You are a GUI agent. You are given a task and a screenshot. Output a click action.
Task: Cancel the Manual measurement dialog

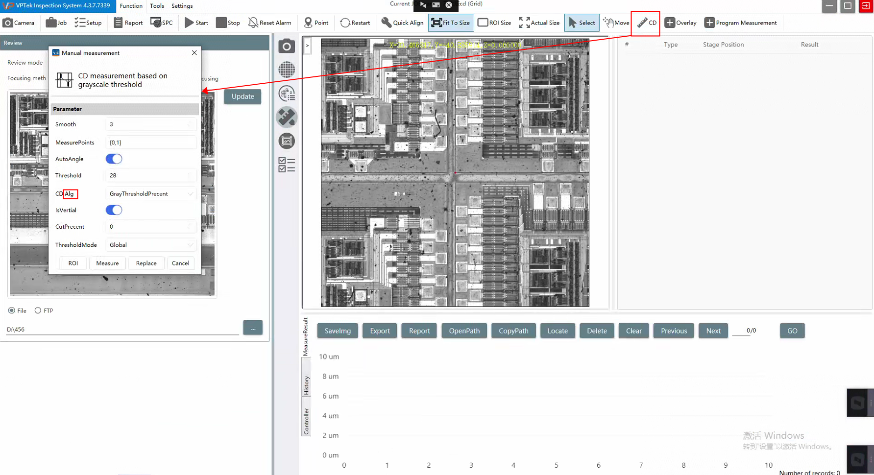[180, 263]
